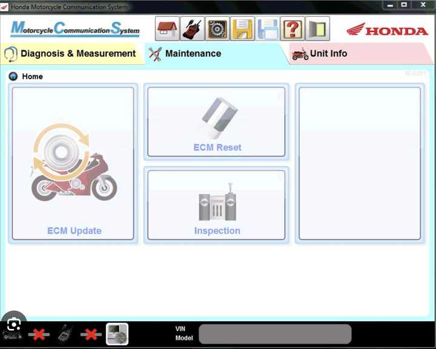
Task: Click the greyed-out blue disk window icon
Action: [x=267, y=28]
